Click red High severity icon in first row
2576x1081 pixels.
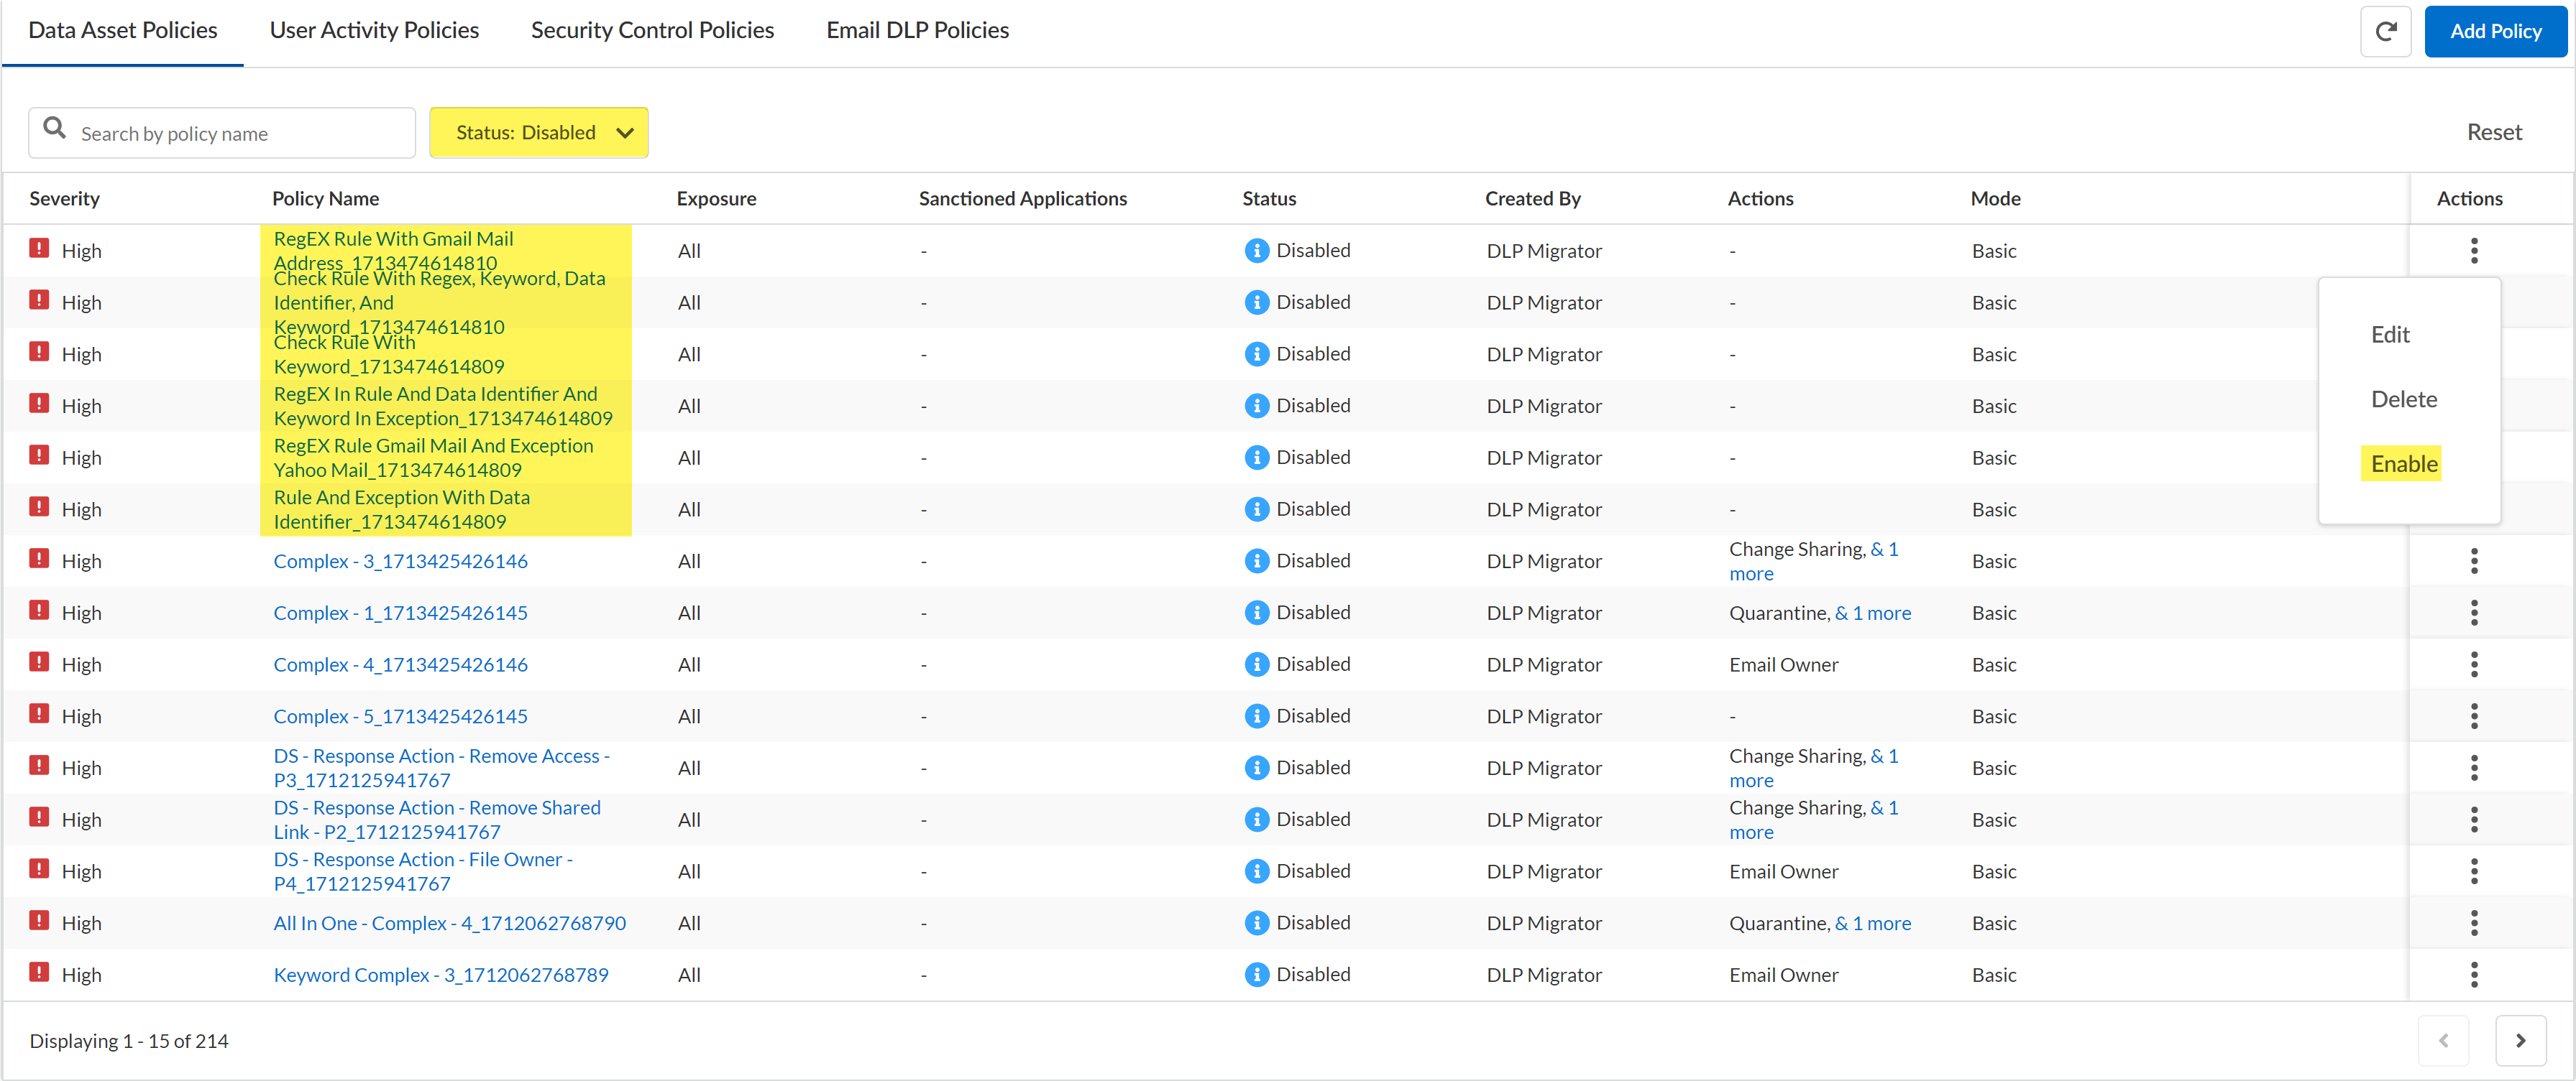click(39, 249)
